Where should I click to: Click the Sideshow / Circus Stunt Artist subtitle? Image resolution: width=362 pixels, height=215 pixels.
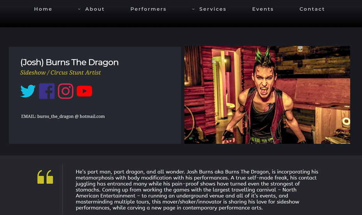pyautogui.click(x=60, y=72)
